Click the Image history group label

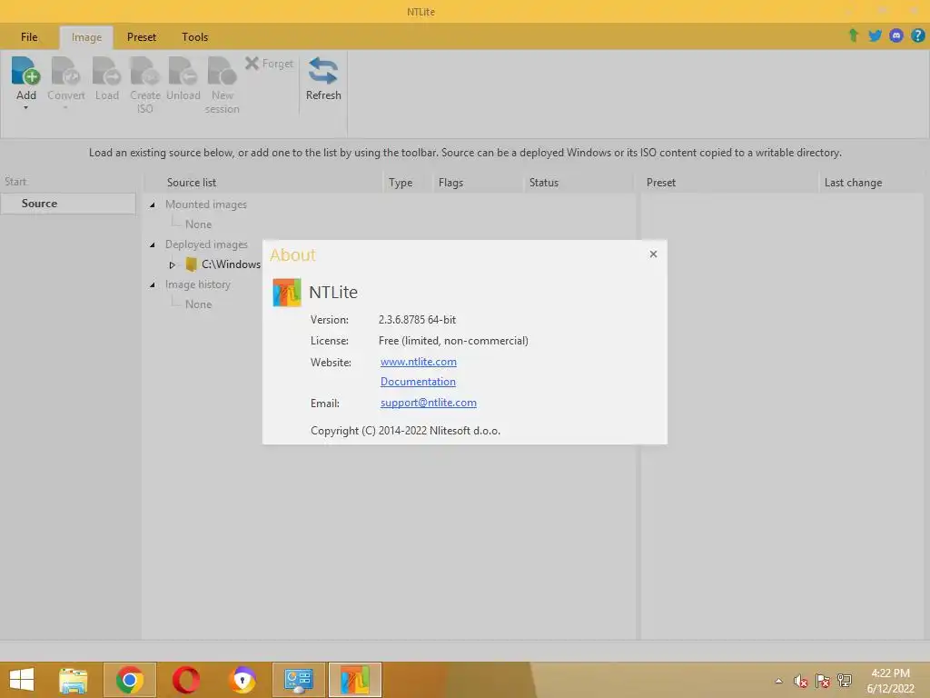point(197,284)
